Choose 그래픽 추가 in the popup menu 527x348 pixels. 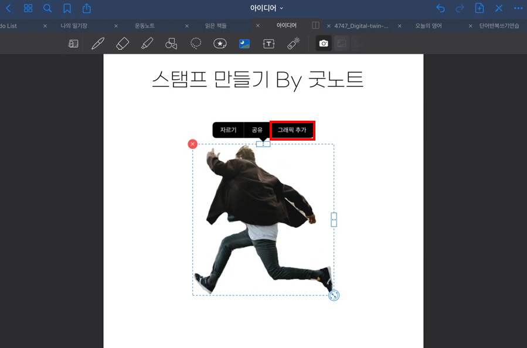(x=292, y=130)
